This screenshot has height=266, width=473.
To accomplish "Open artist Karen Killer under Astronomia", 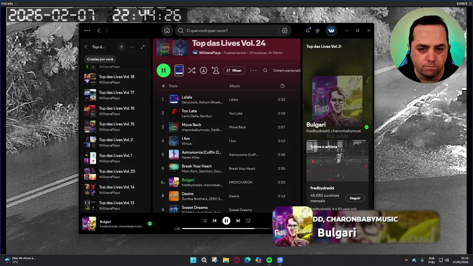I will click(x=191, y=157).
